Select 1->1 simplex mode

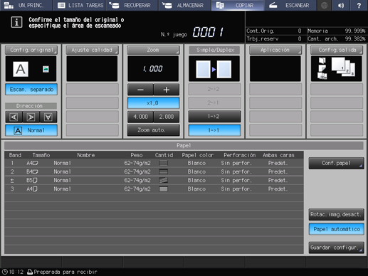coord(214,130)
